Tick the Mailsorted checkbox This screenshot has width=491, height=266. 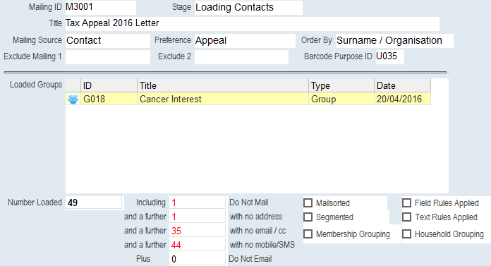click(x=308, y=203)
